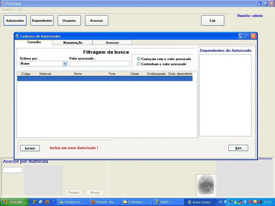The width and height of the screenshot is (275, 206).
Task: Click the PT language indicator
Action: coord(221,202)
